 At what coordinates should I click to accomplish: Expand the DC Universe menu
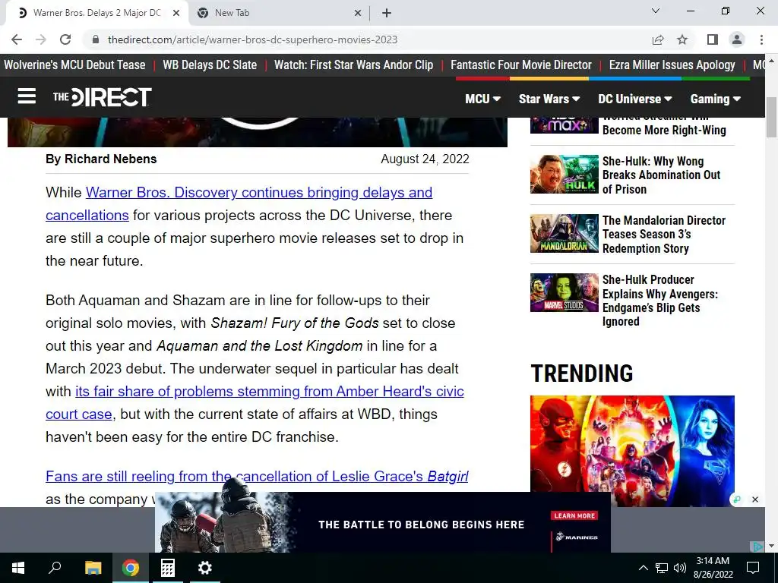635,99
